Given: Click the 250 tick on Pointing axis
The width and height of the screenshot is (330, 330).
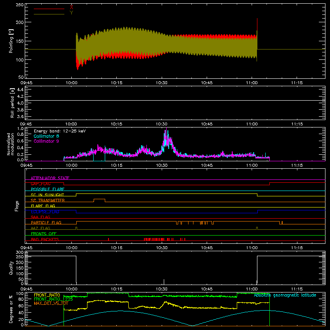Looking at the screenshot, I should (x=20, y=5).
